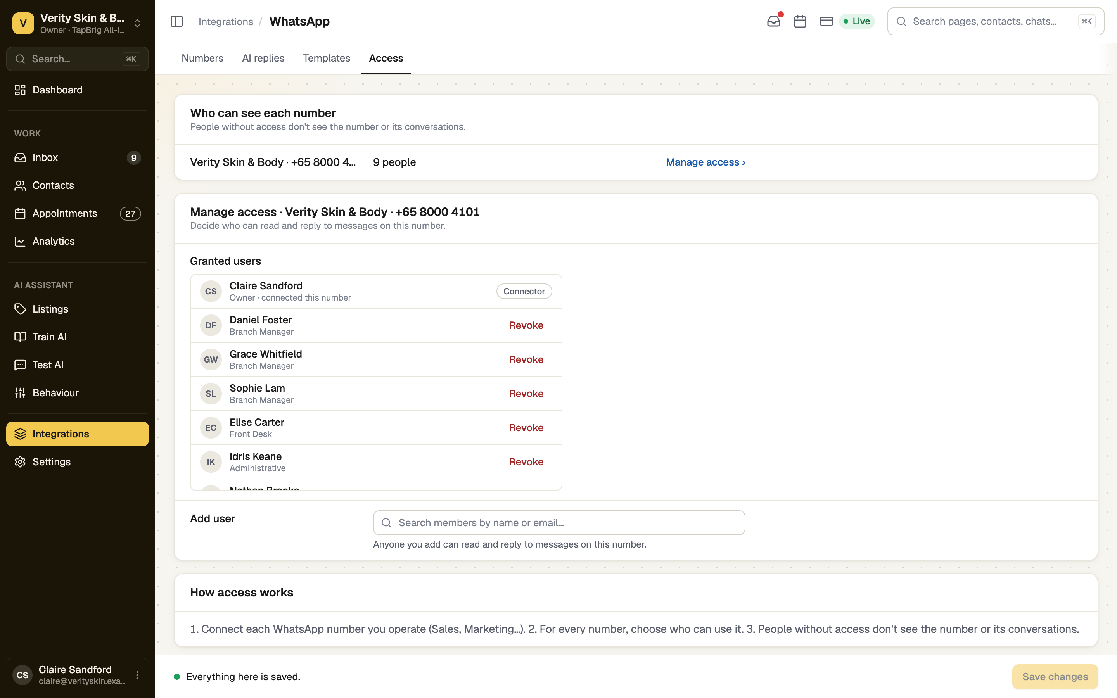Image resolution: width=1117 pixels, height=698 pixels.
Task: Click the Connector badge for Claire Sandford
Action: [524, 291]
